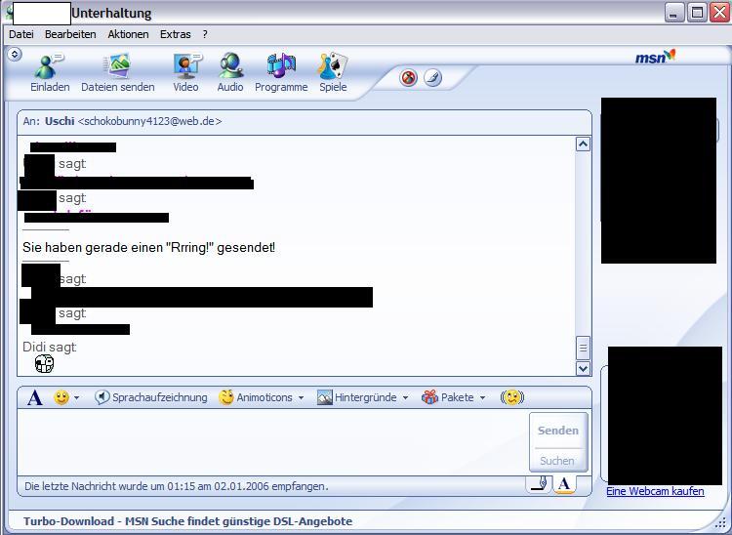Click Eine Webcam kaufen link
This screenshot has height=535, width=732.
click(x=655, y=492)
